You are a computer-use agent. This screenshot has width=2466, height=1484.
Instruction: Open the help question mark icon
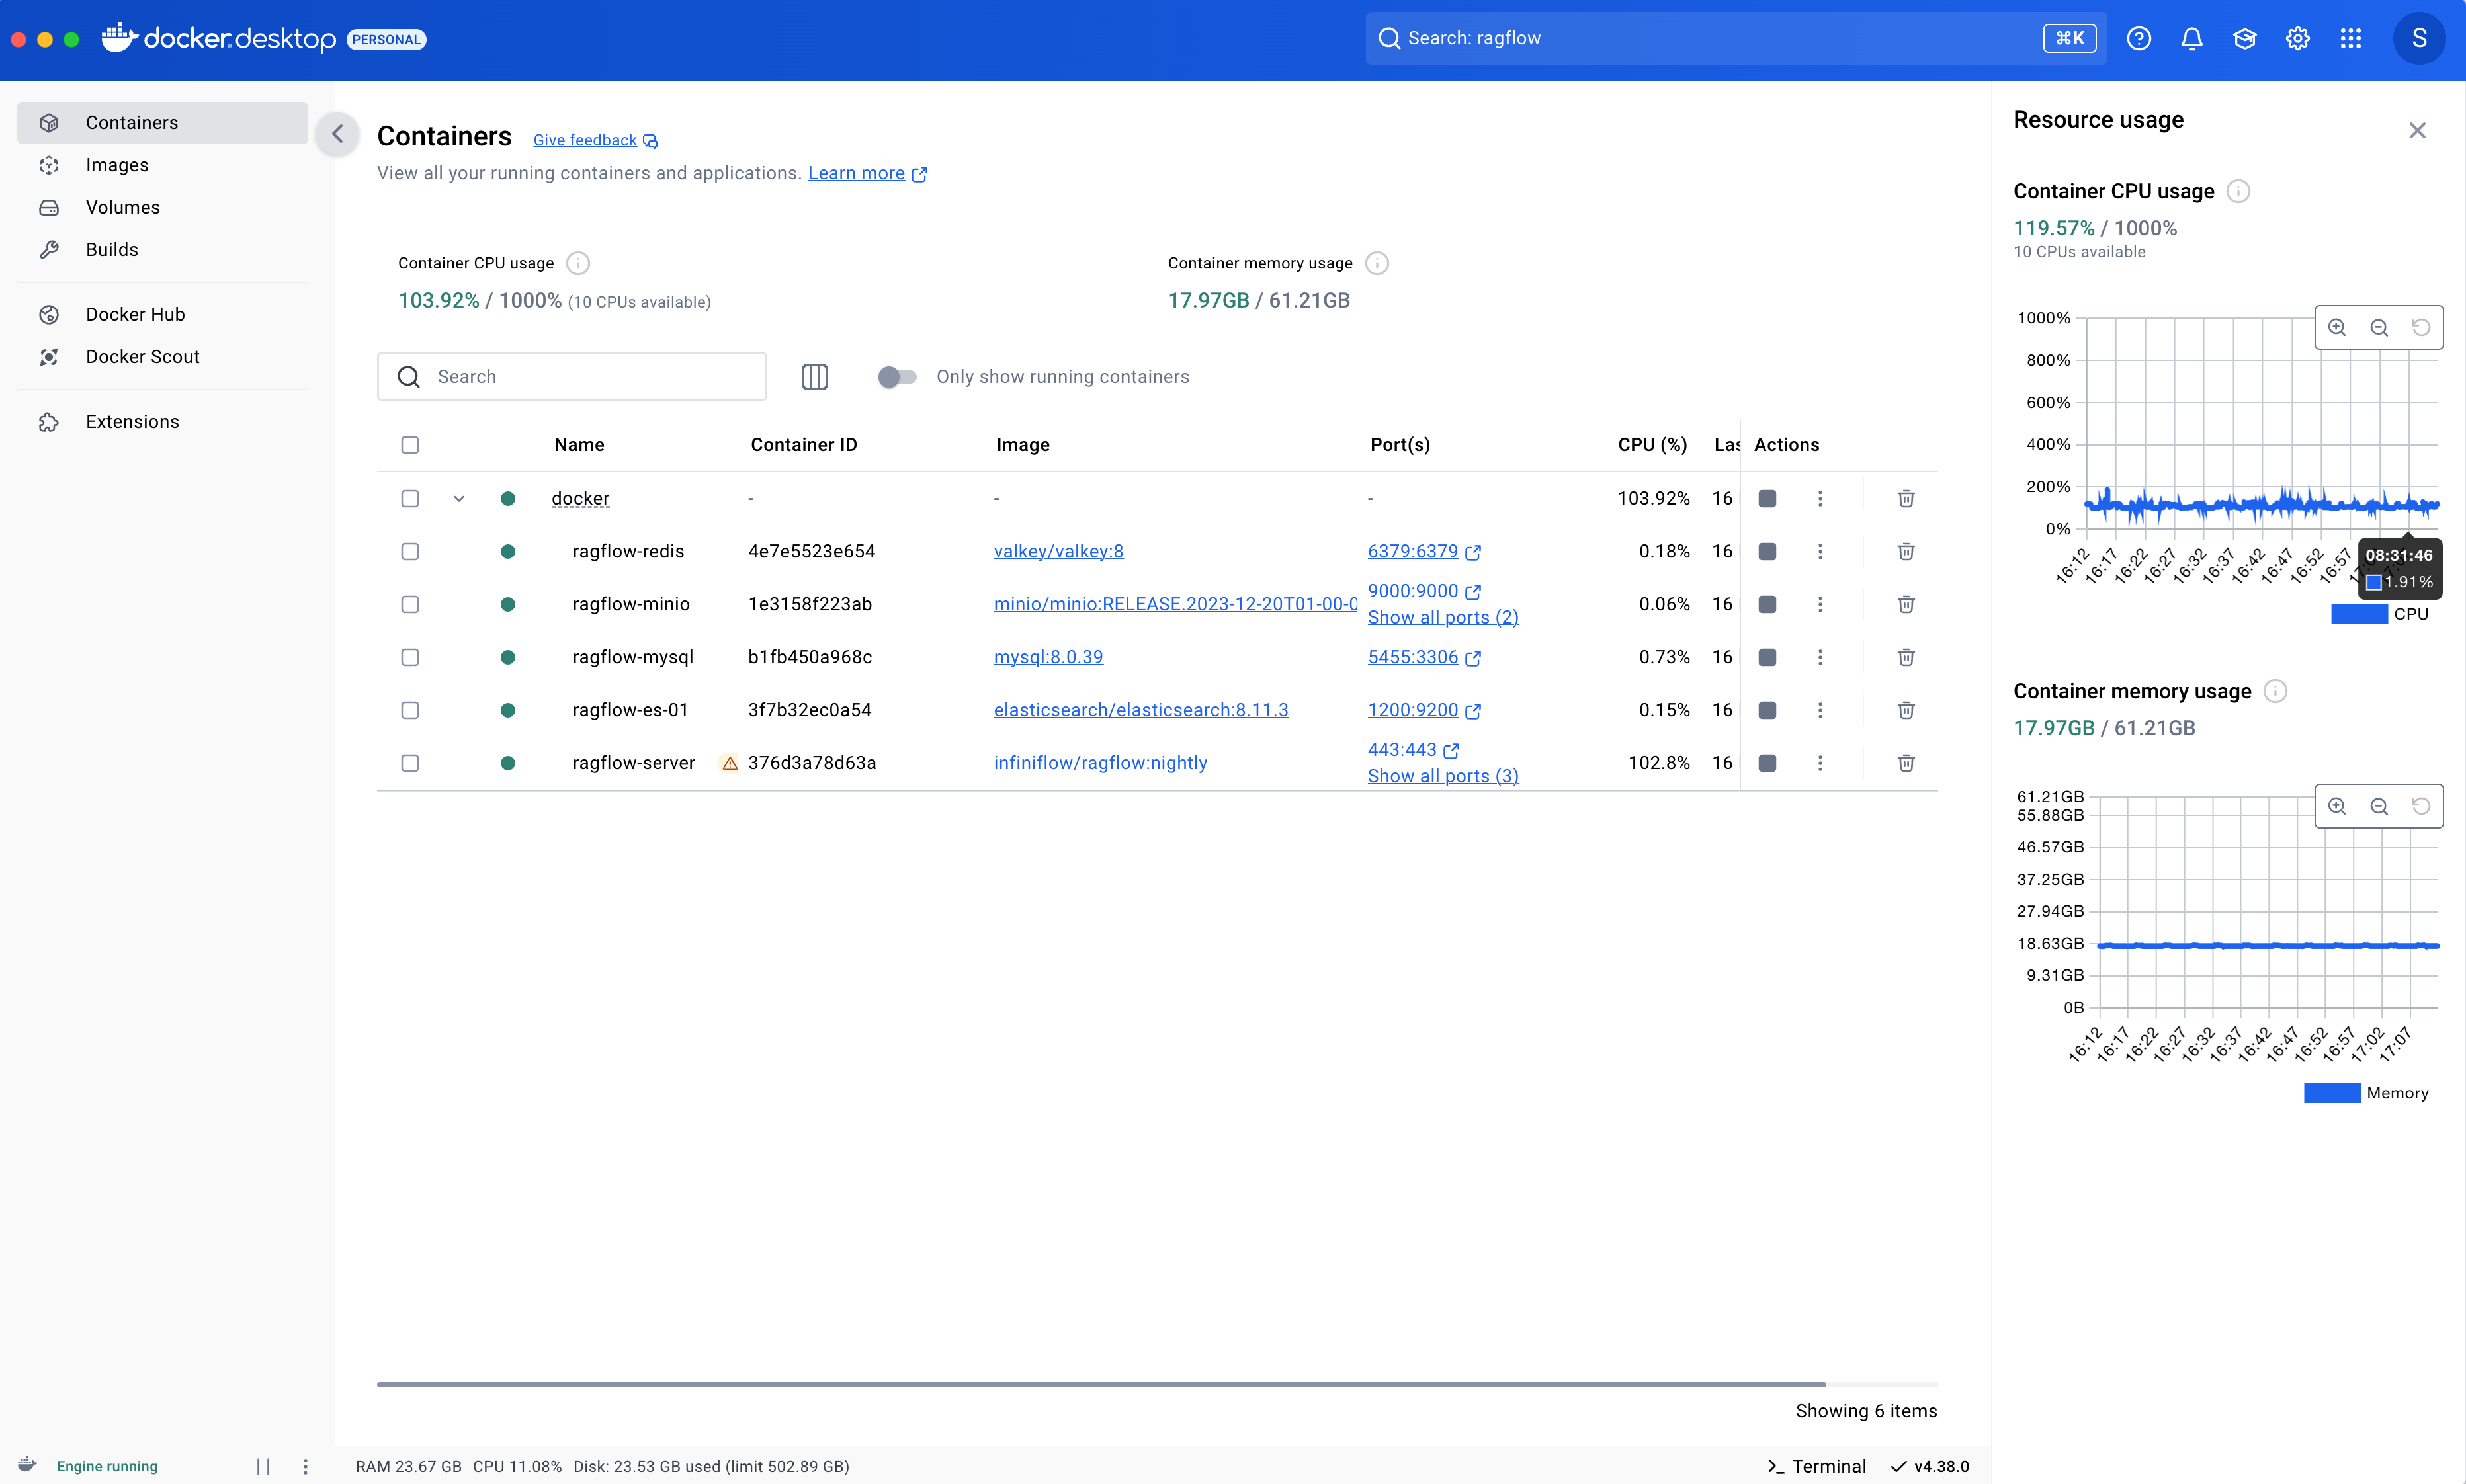[x=2138, y=38]
